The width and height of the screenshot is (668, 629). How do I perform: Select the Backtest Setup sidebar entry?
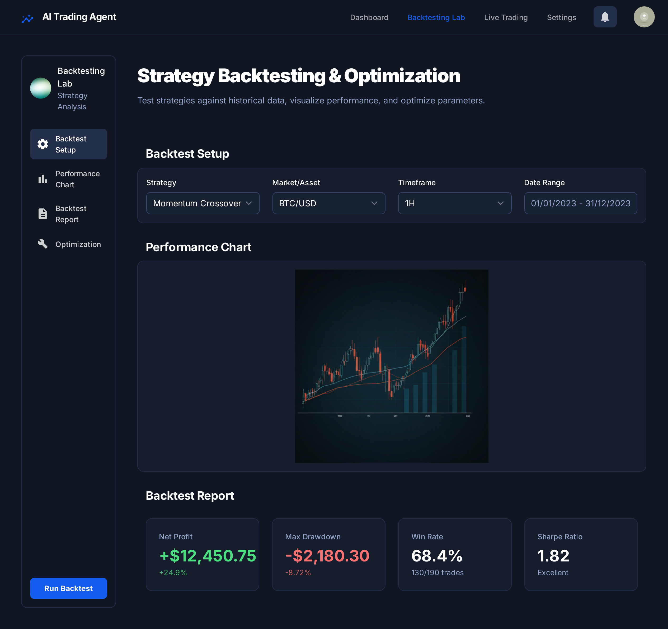pyautogui.click(x=69, y=144)
